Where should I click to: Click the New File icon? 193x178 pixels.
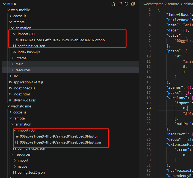click(x=114, y=4)
